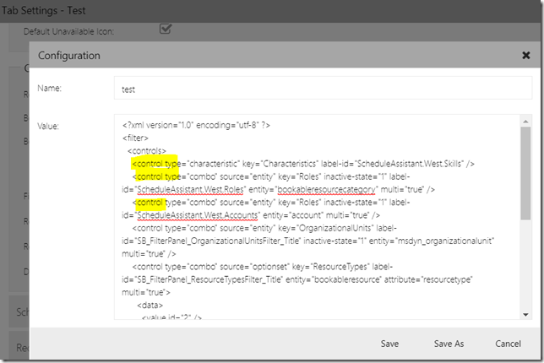
Task: Toggle the Default Unavailable Icon checkbox
Action: point(166,29)
